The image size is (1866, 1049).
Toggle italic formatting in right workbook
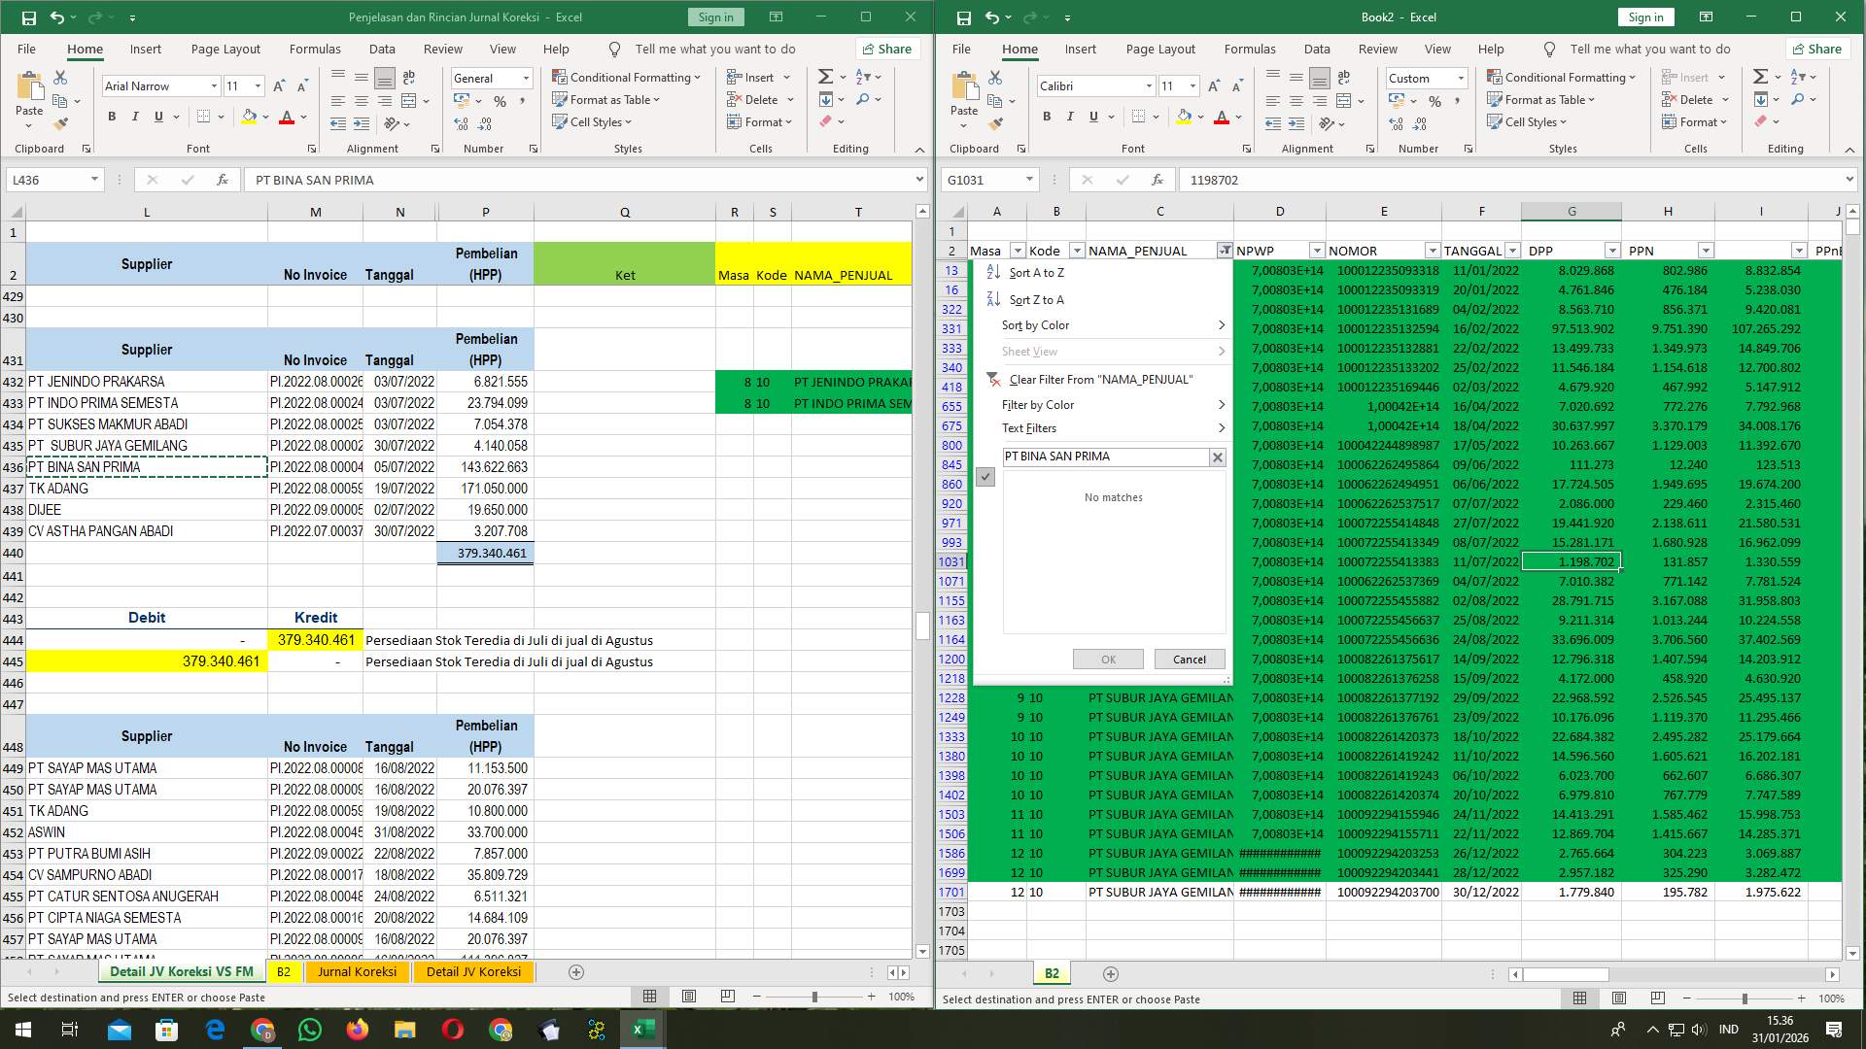(x=1070, y=117)
